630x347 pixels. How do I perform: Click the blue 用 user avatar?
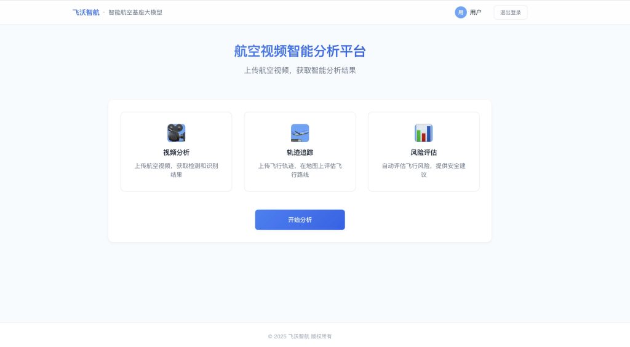pyautogui.click(x=460, y=12)
